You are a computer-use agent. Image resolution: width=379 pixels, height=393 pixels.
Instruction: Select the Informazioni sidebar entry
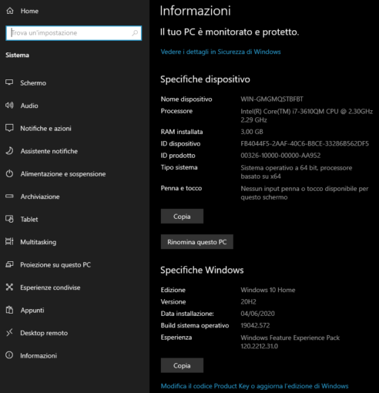[x=39, y=355]
